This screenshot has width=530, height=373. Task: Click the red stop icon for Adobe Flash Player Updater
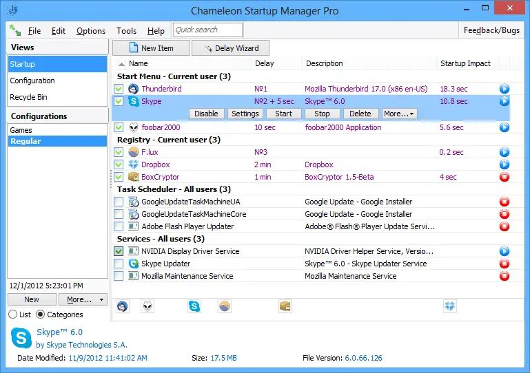pyautogui.click(x=504, y=226)
